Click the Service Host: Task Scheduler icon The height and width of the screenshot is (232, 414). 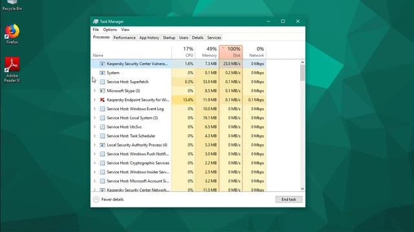[102, 136]
